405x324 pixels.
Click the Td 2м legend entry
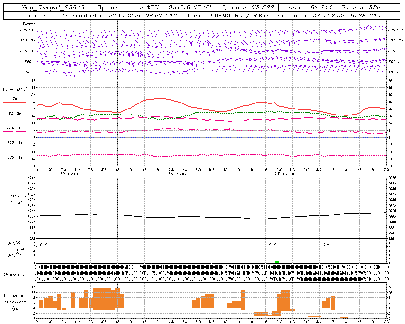tap(15, 113)
